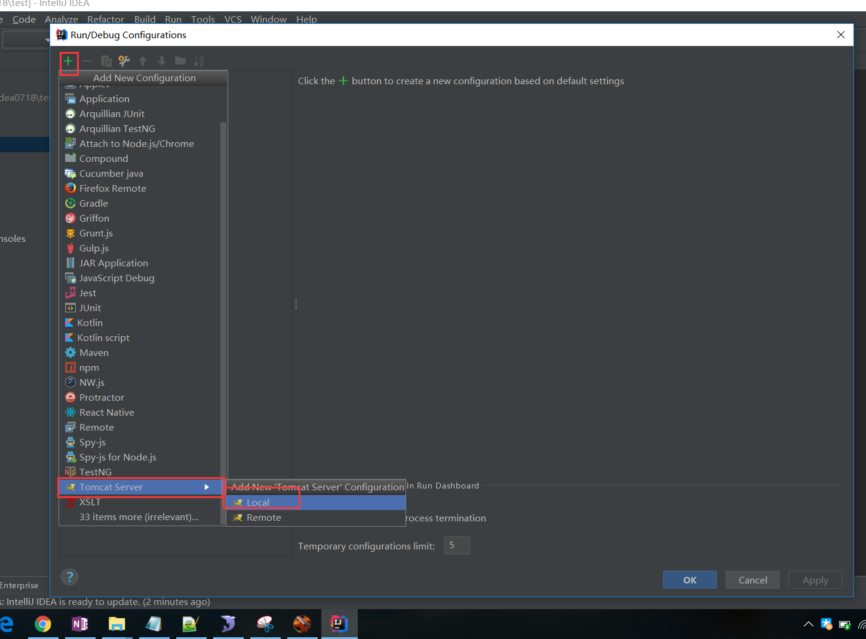
Task: Click the Copy Configuration toolbar icon
Action: pos(106,61)
